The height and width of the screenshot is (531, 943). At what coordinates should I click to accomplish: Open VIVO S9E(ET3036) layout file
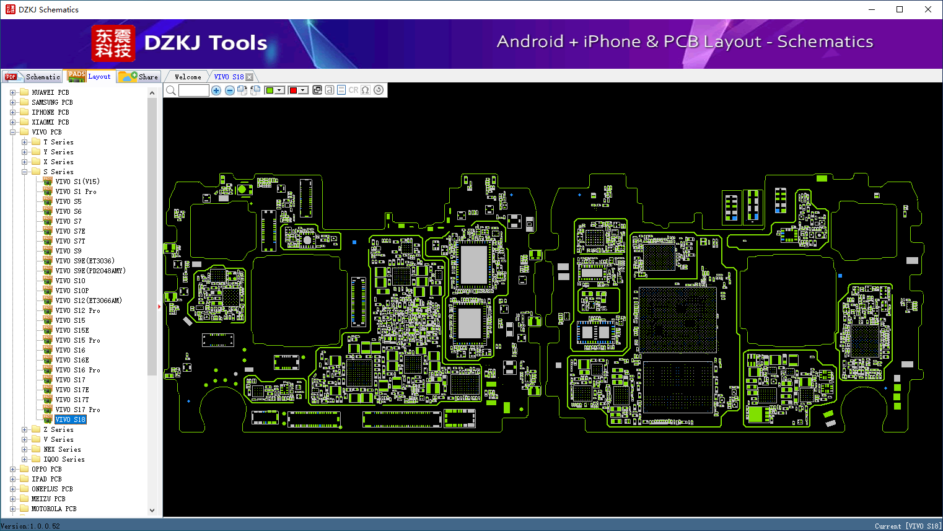[x=85, y=261]
